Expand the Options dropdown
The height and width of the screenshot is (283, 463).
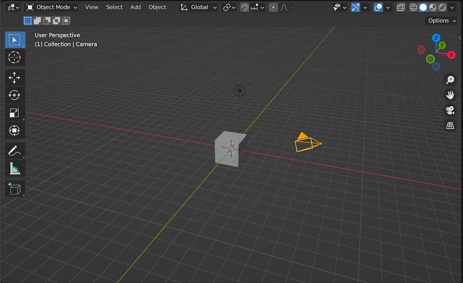coord(442,20)
